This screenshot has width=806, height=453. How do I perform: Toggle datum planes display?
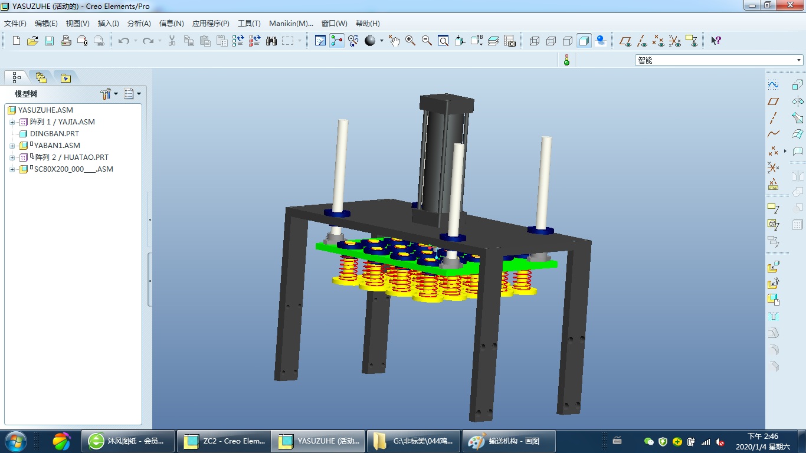point(625,41)
